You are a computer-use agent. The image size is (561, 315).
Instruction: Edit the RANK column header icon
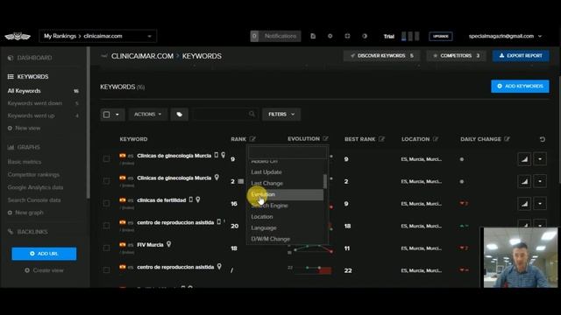coord(252,138)
